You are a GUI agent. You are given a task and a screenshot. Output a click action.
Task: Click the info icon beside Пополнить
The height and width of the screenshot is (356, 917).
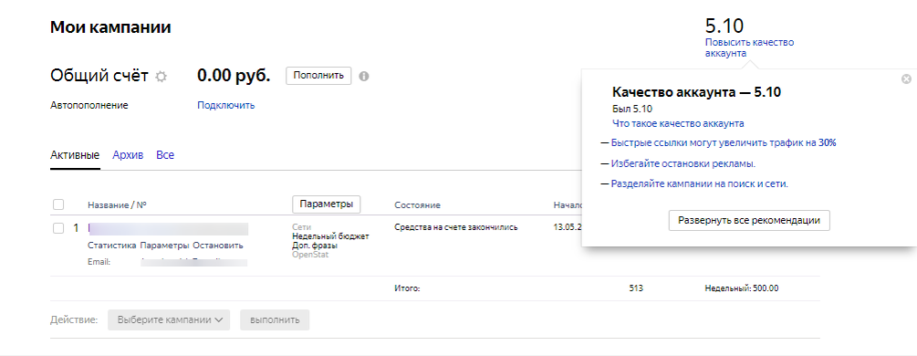coord(364,76)
